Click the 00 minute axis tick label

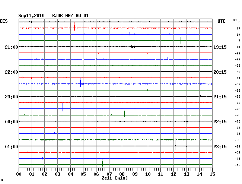pyautogui.click(x=19, y=174)
